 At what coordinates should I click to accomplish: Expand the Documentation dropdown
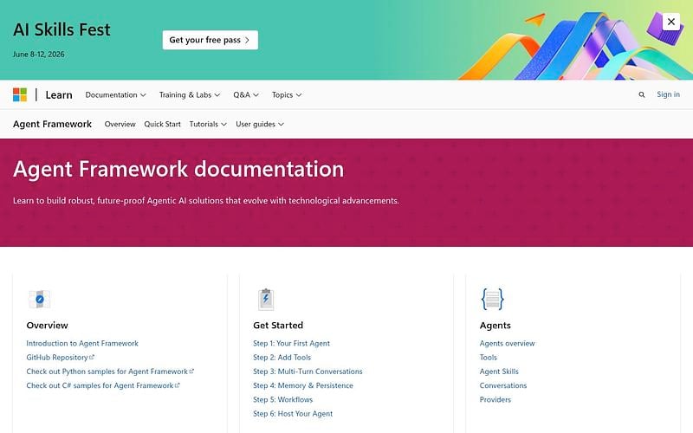click(115, 94)
